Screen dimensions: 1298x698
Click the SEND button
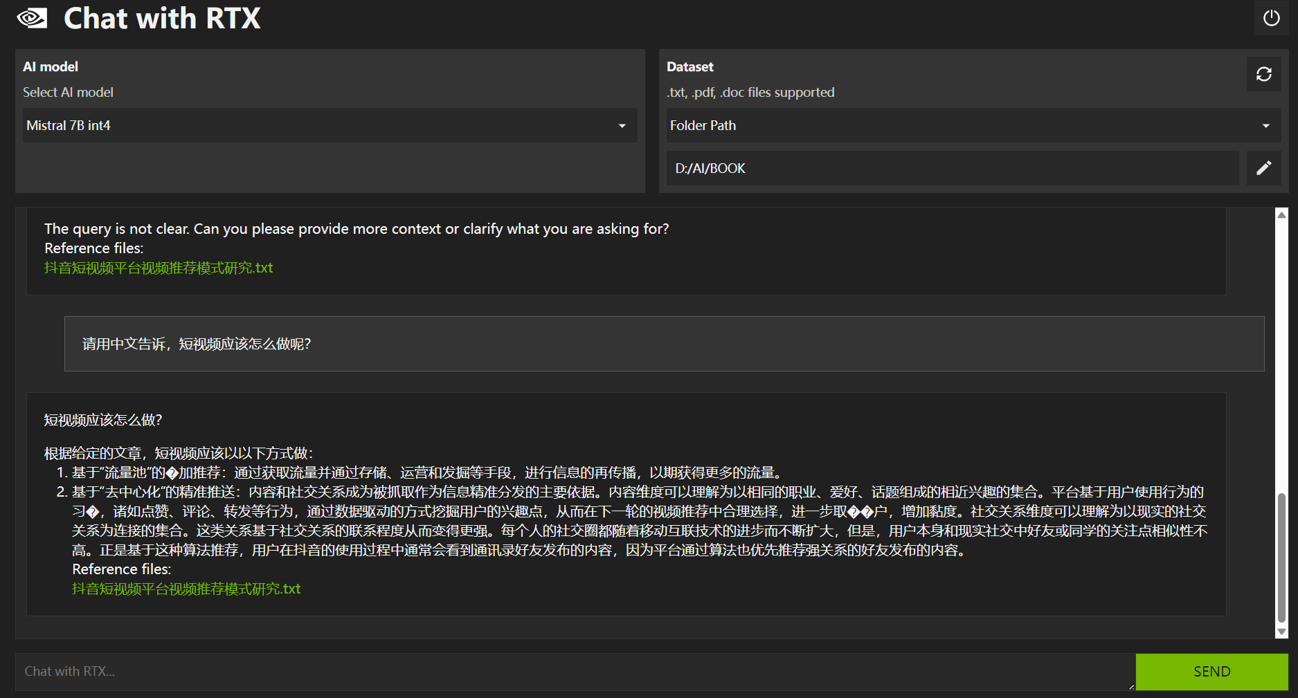tap(1211, 671)
